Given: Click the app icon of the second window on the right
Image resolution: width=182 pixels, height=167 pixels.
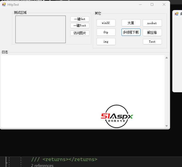Looking at the screenshot, I should click(177, 14).
